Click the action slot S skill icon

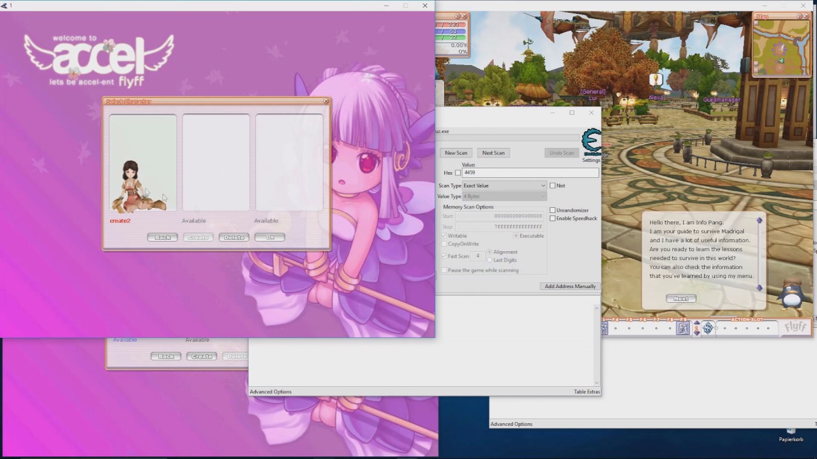707,328
